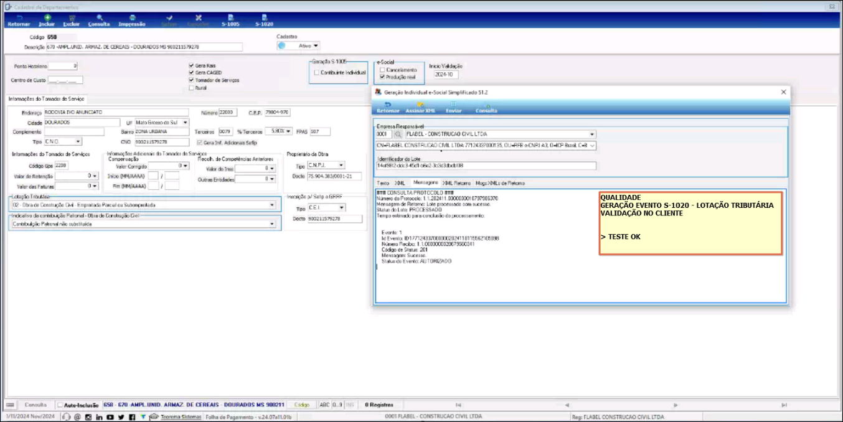Click the 0..9 indicator in bottom bar
The width and height of the screenshot is (843, 422).
point(337,405)
